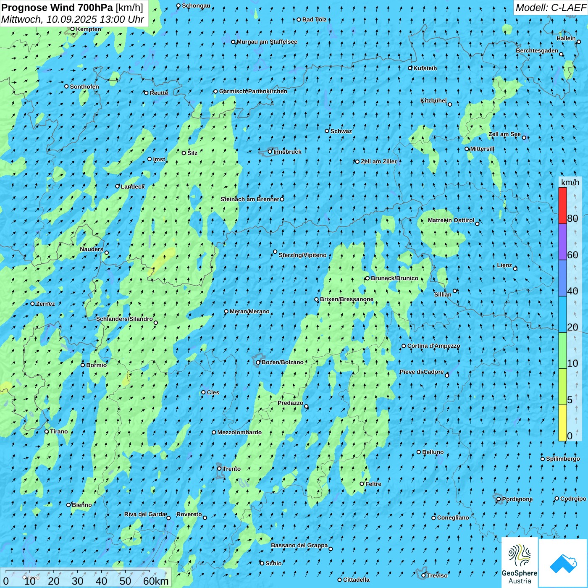Click the 'Schio' label
This screenshot has width=588, height=588.
[274, 563]
